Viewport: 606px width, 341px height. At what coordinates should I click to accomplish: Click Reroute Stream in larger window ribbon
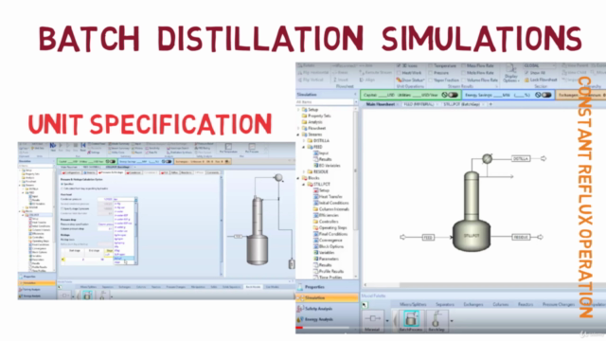(x=376, y=72)
